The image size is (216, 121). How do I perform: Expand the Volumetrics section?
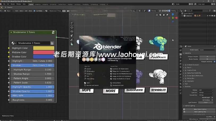click(x=184, y=81)
